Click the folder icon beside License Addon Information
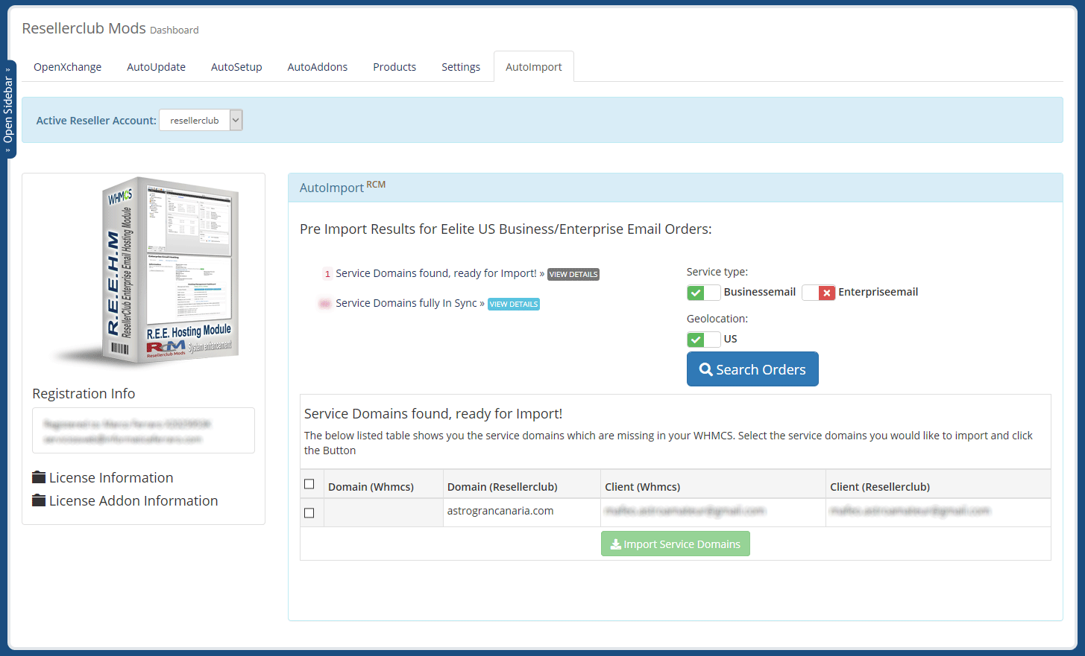The height and width of the screenshot is (656, 1085). pos(39,500)
